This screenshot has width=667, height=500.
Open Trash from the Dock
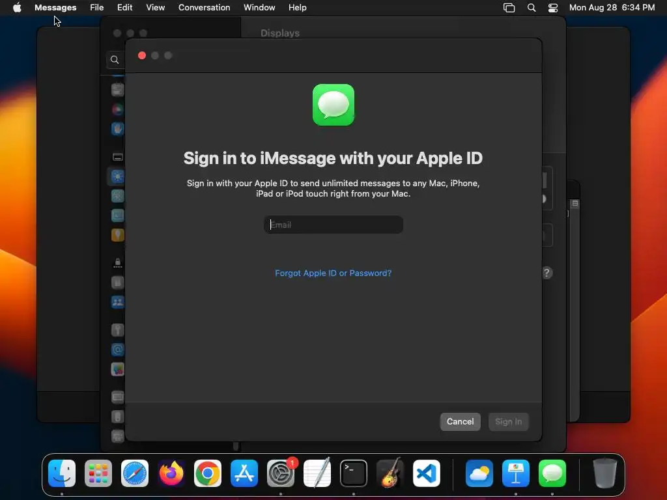coord(605,473)
